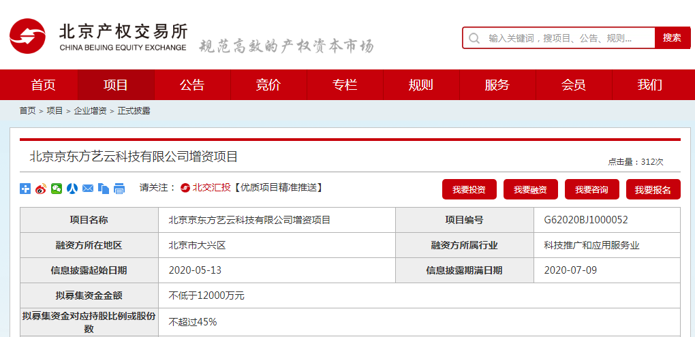This screenshot has height=337, width=695.
Task: Click the 我要融资 button
Action: pyautogui.click(x=531, y=189)
